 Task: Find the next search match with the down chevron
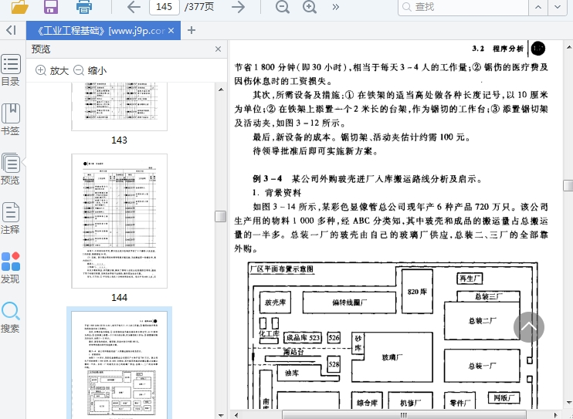(x=558, y=7)
